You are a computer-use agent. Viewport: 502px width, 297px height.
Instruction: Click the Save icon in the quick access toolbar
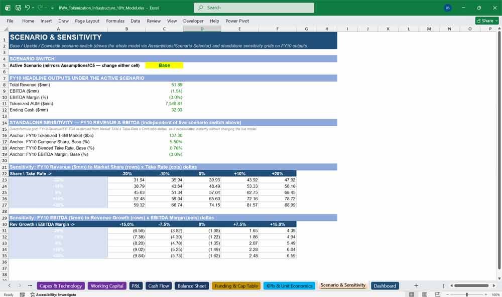[x=18, y=8]
